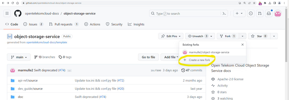Open the Insights tab
289x100 pixels.
coord(136,24)
